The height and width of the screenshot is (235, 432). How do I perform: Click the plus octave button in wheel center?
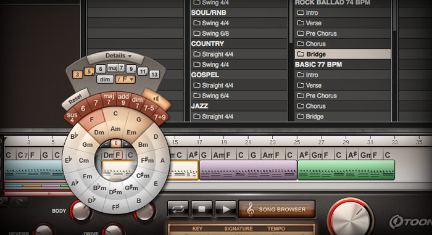pyautogui.click(x=126, y=144)
